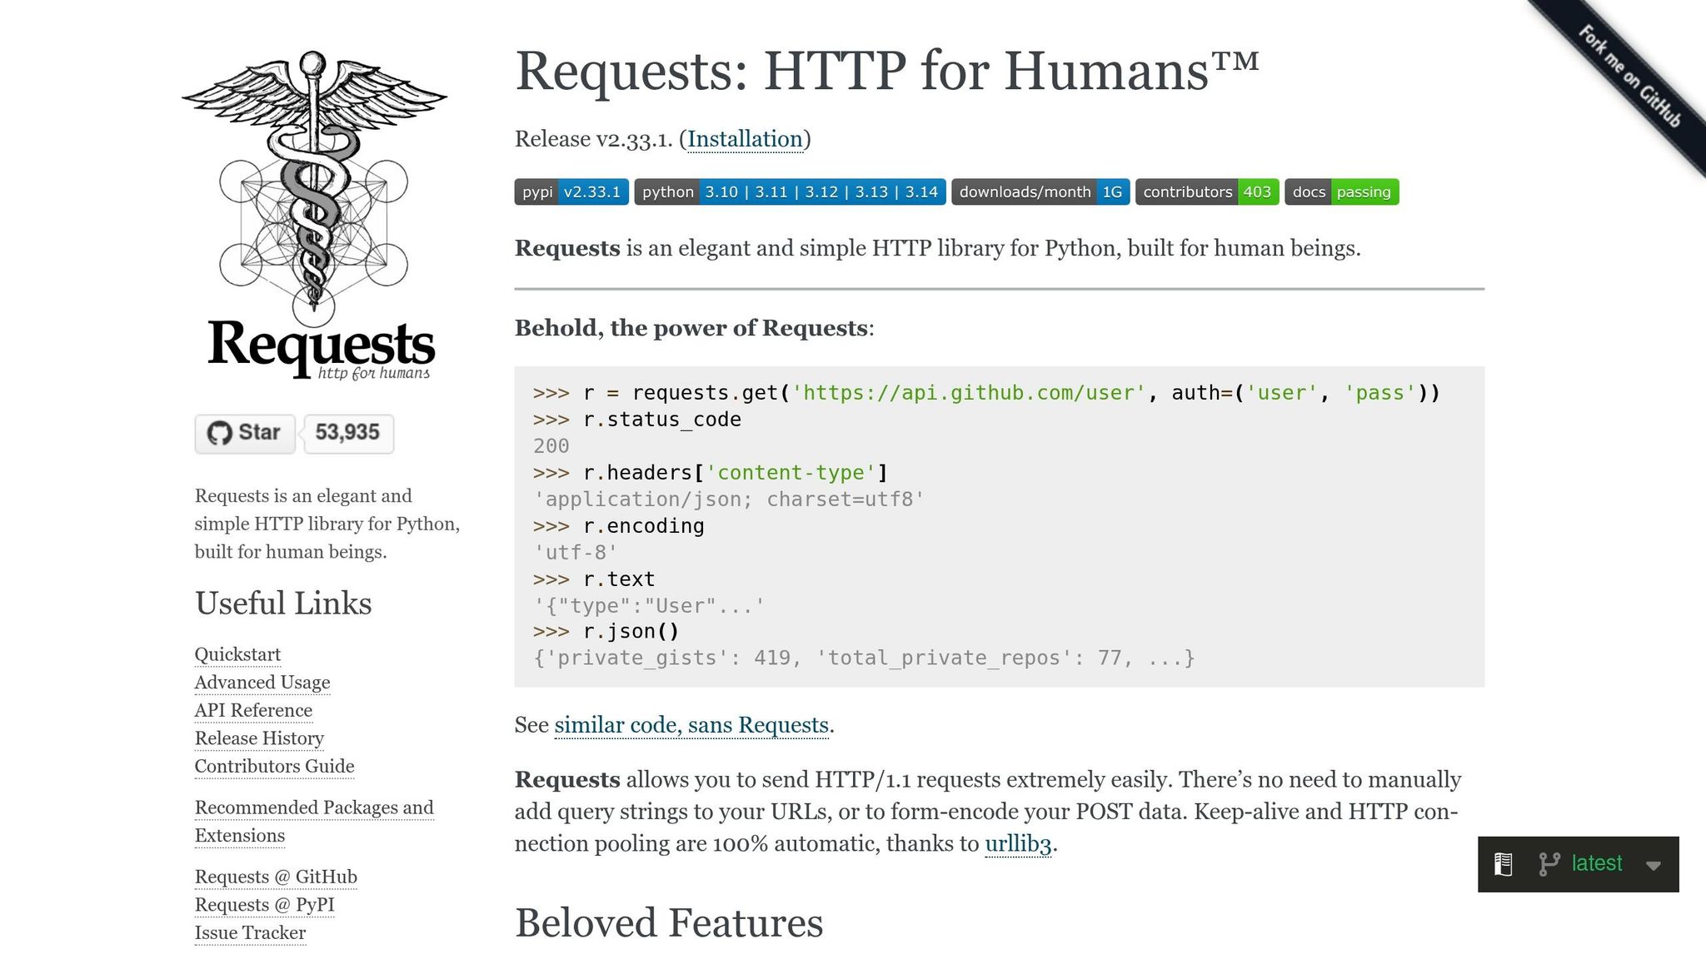The width and height of the screenshot is (1706, 959).
Task: Open 'similar code, sans Requests' link
Action: point(691,725)
